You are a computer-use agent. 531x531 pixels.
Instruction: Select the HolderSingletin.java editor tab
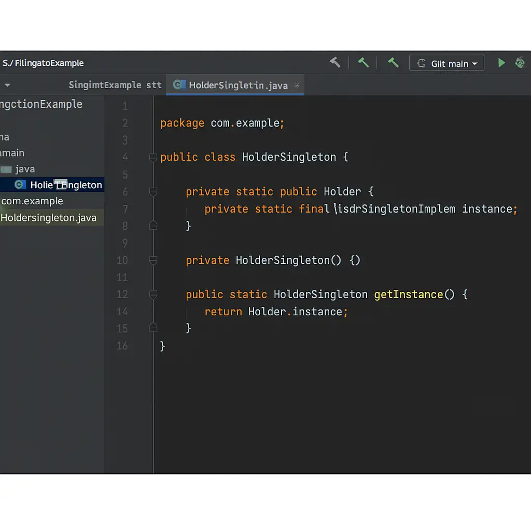[235, 85]
